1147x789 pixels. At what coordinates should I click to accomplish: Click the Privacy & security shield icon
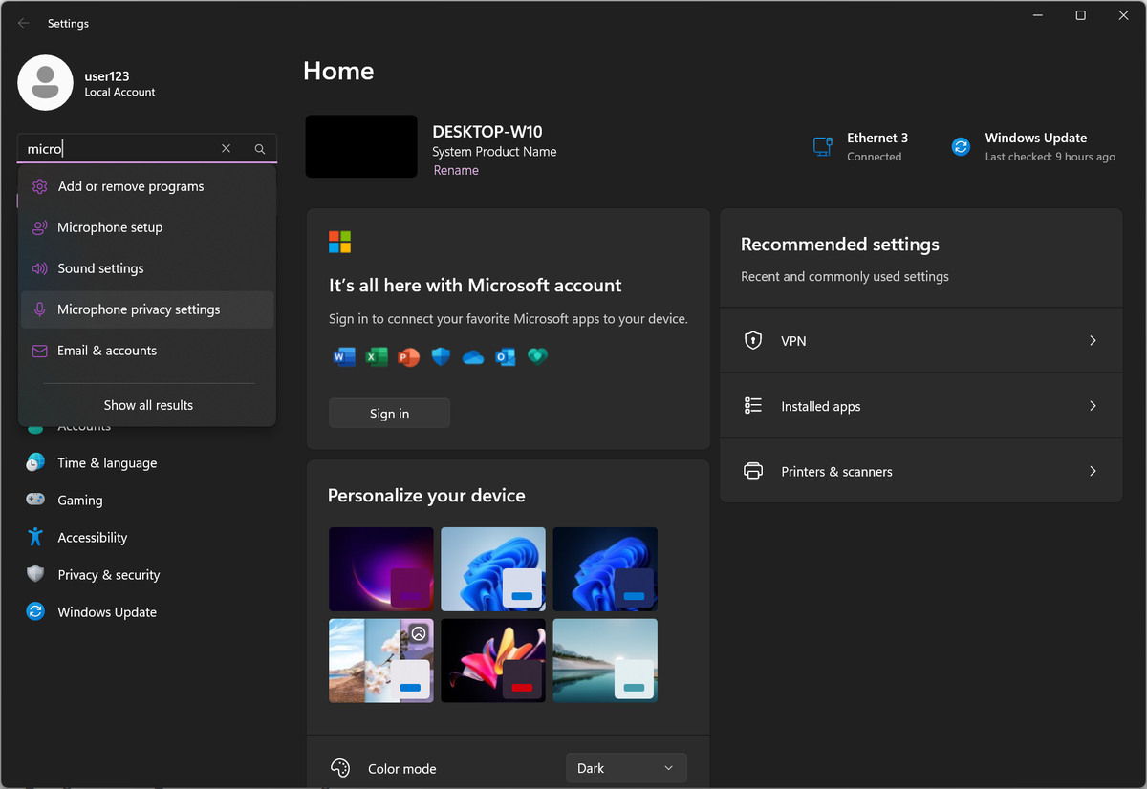[x=35, y=574]
